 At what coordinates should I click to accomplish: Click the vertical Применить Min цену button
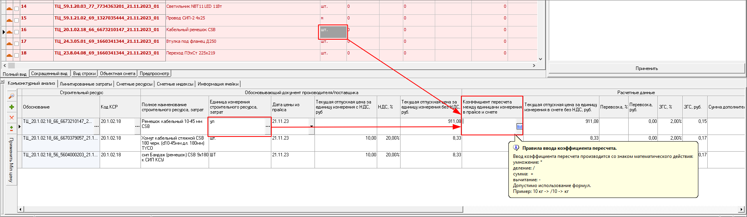(11, 160)
